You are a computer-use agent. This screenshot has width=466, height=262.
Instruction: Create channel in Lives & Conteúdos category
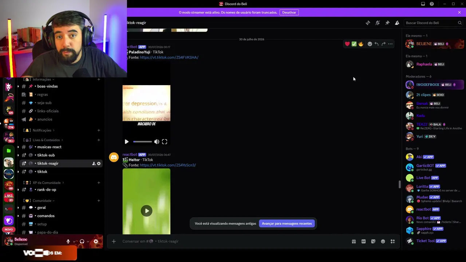tap(99, 140)
